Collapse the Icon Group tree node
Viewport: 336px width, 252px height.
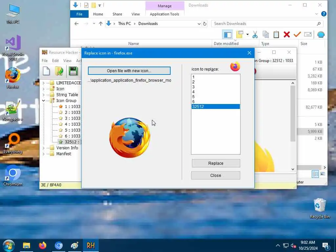(x=44, y=100)
